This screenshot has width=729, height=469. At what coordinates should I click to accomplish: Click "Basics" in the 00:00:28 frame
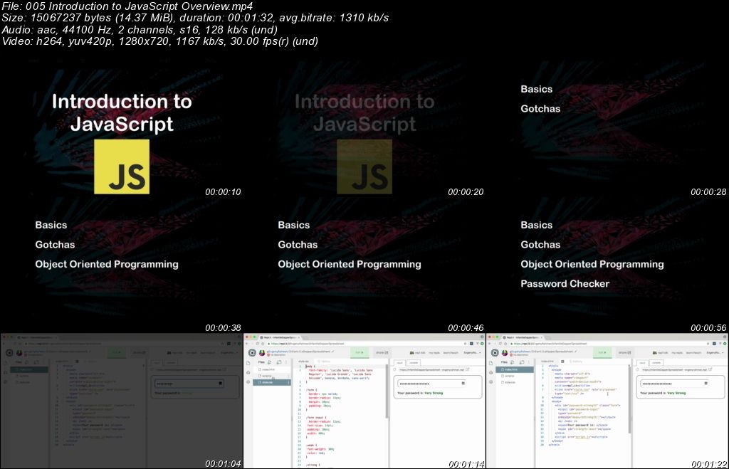pos(537,89)
